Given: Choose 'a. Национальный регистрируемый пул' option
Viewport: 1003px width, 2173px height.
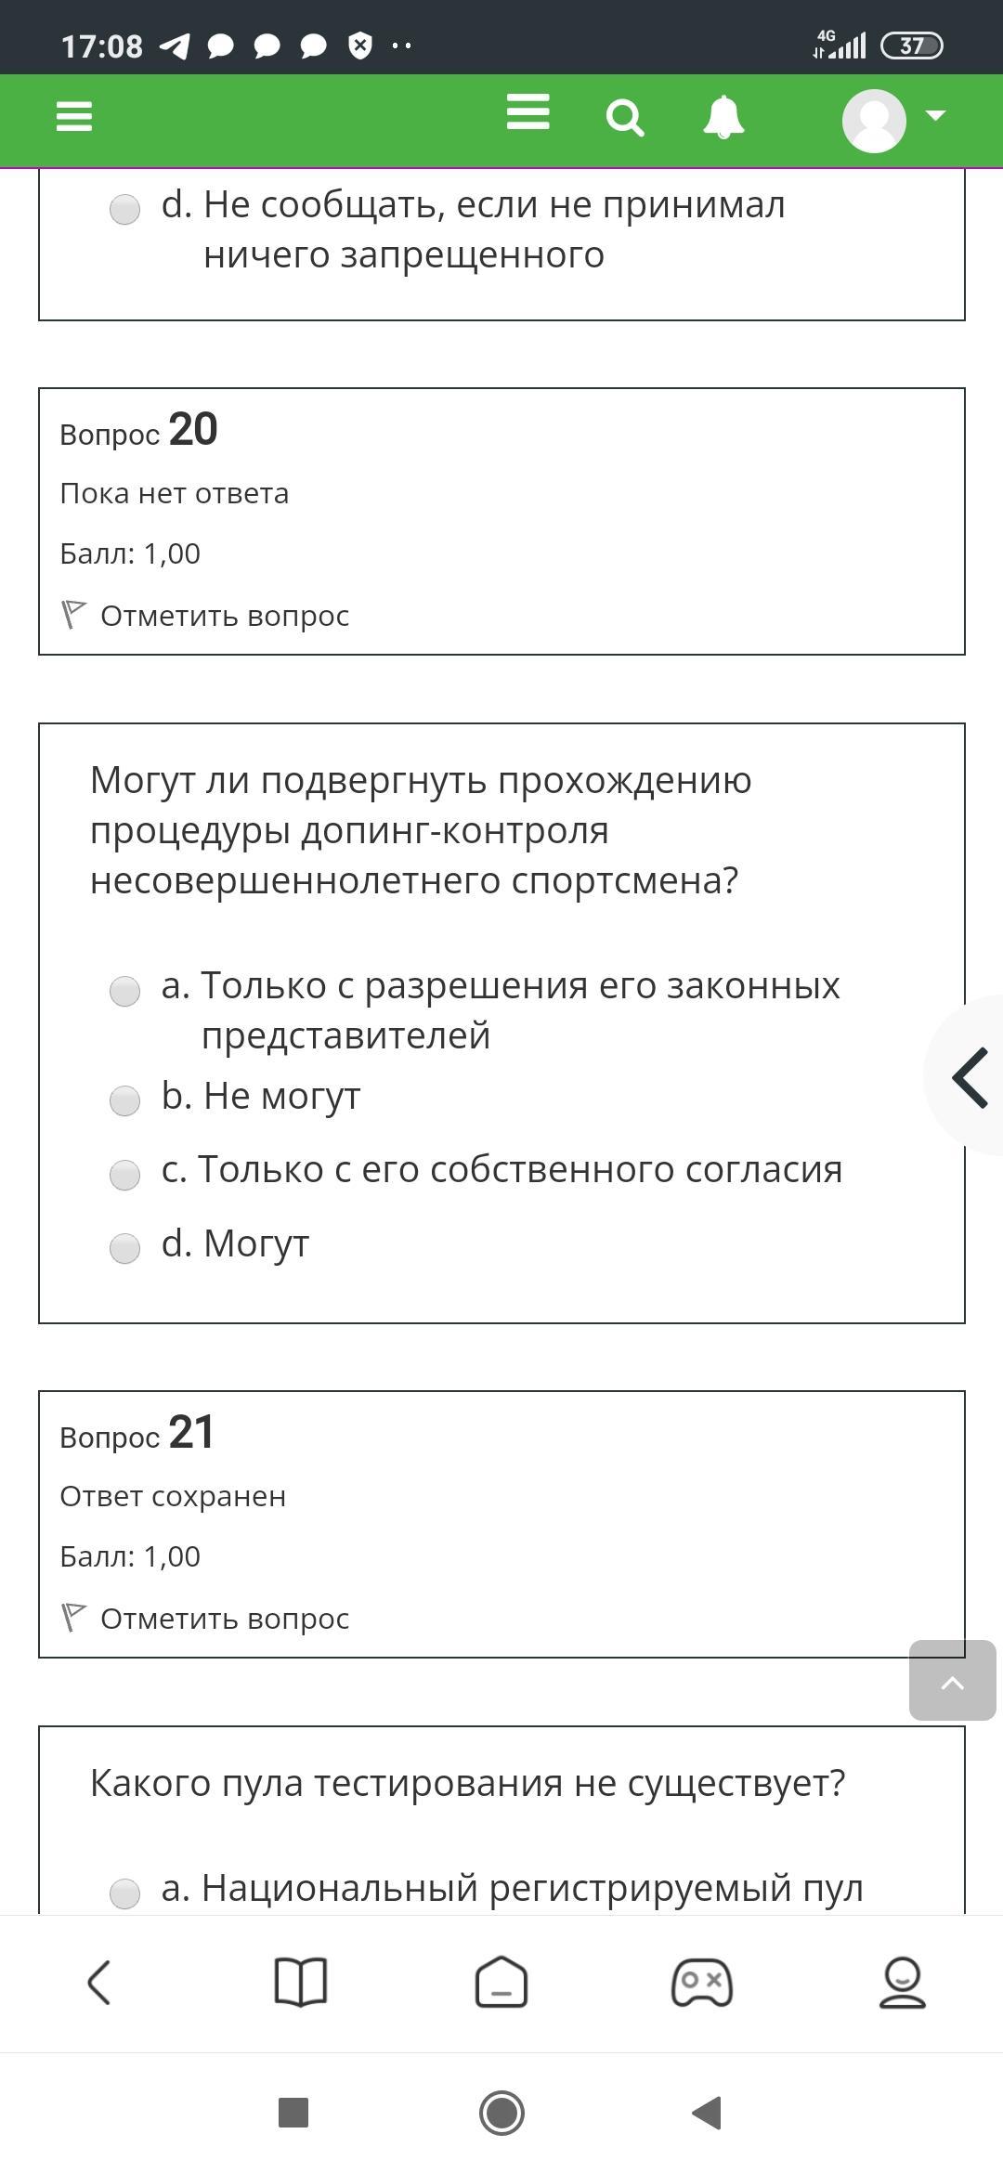Looking at the screenshot, I should pos(125,1893).
